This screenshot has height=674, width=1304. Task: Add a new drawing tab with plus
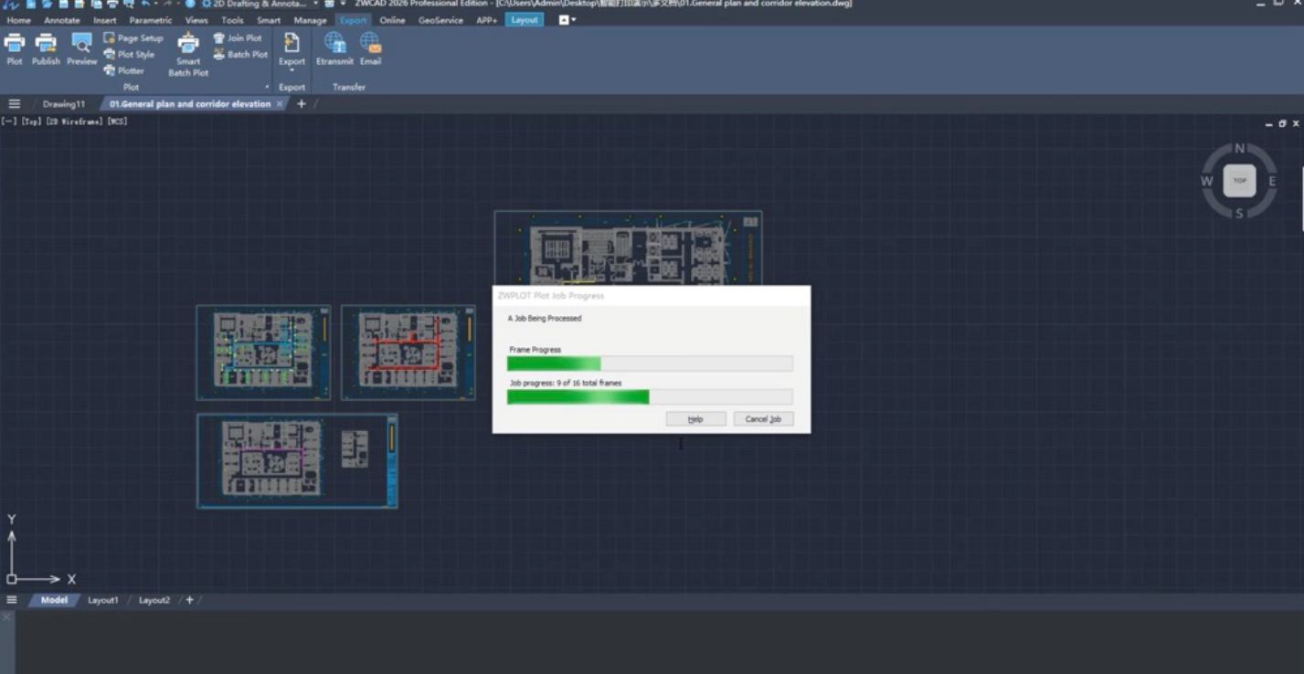tap(302, 104)
